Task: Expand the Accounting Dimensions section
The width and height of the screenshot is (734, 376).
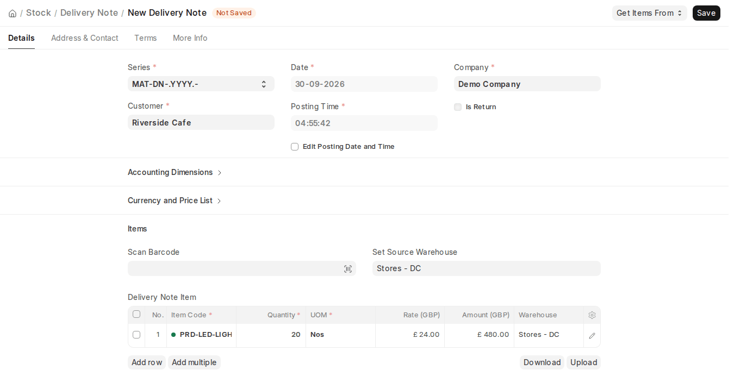Action: [175, 172]
